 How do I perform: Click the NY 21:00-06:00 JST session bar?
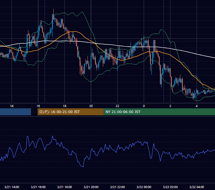[159, 112]
